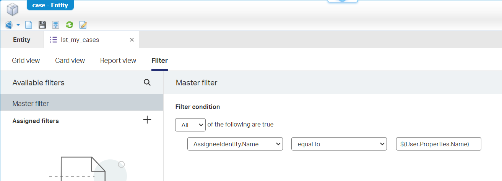Open the 'equal to' operator dropdown

339,144
